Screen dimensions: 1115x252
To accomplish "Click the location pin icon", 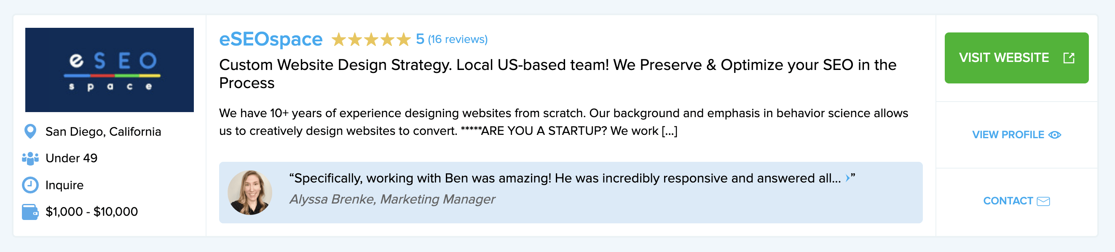I will (x=30, y=131).
